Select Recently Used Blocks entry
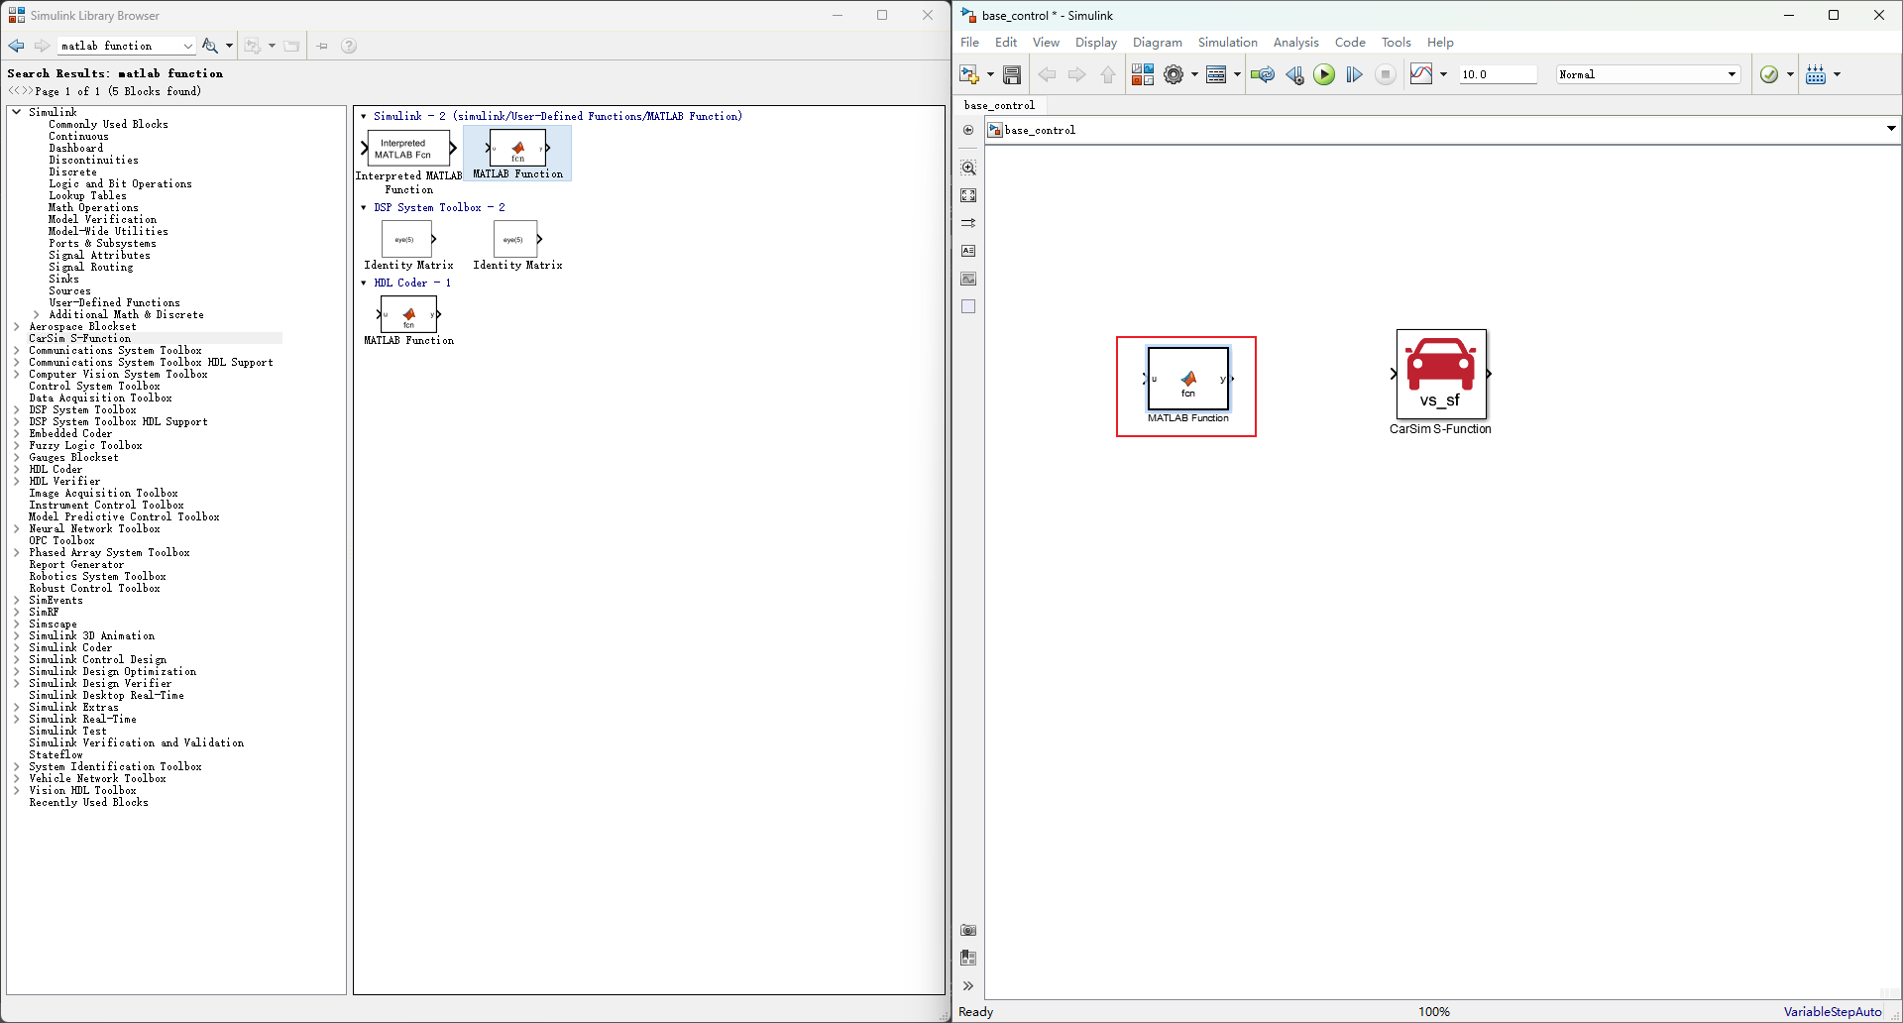The height and width of the screenshot is (1023, 1903). click(88, 802)
